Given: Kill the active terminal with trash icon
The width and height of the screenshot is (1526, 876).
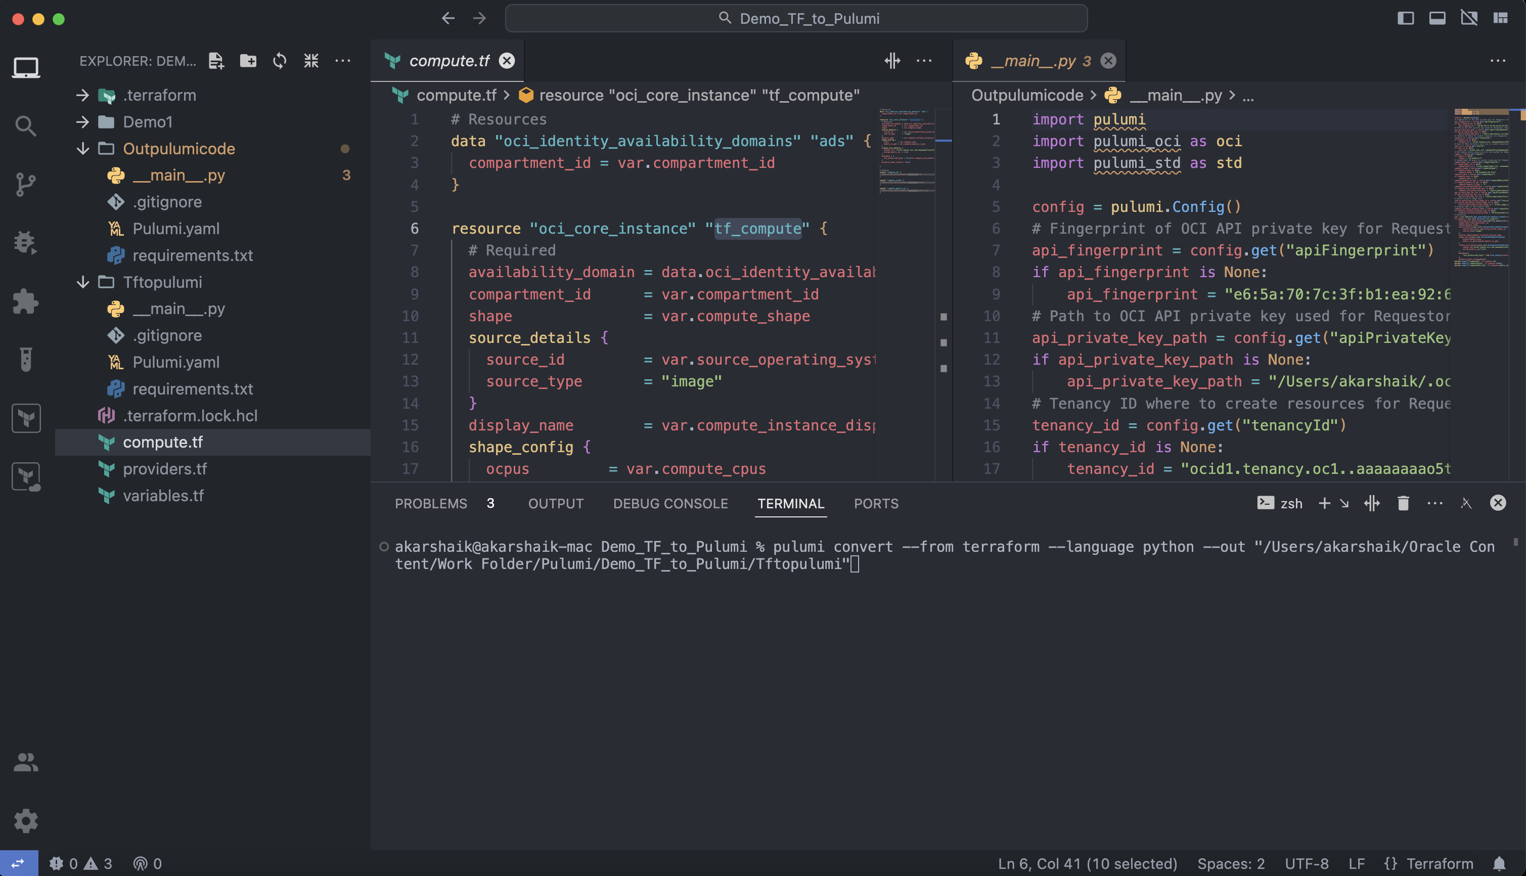Looking at the screenshot, I should click(x=1403, y=503).
